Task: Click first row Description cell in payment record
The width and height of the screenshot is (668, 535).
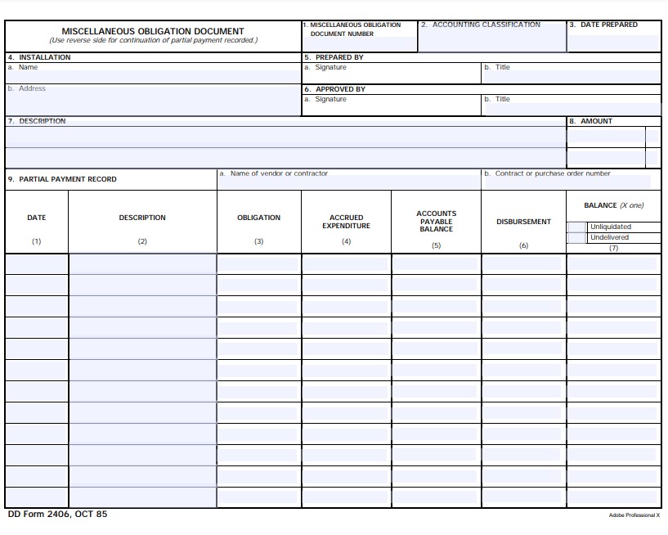Action: [142, 264]
